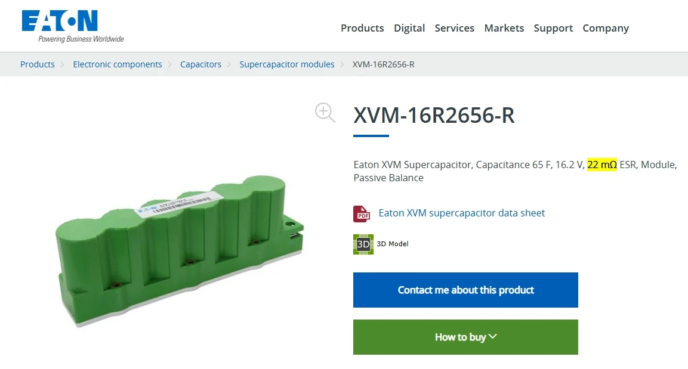The height and width of the screenshot is (369, 688).
Task: Go to Capacitors breadcrumb link
Action: pos(201,64)
